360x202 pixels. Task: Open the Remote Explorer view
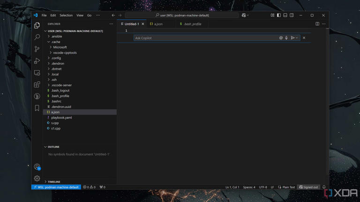[37, 72]
